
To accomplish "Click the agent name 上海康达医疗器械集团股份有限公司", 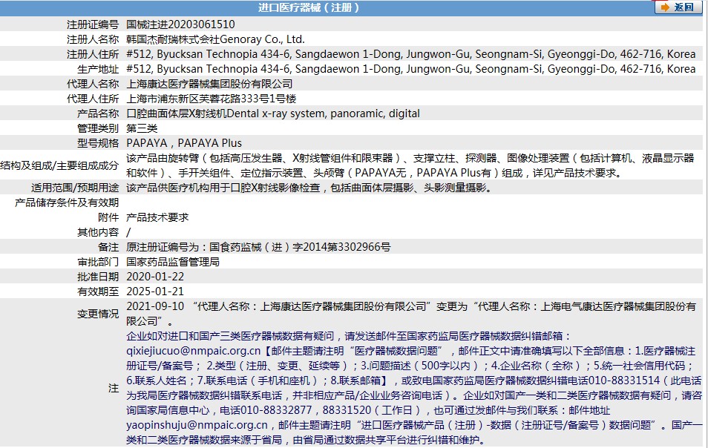I will pyautogui.click(x=209, y=84).
